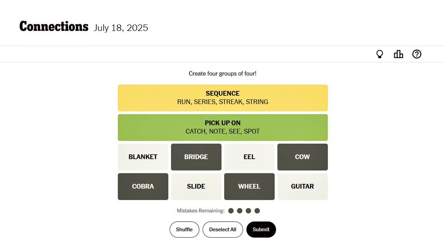444x249 pixels.
Task: Select the EEL tile
Action: tap(249, 157)
